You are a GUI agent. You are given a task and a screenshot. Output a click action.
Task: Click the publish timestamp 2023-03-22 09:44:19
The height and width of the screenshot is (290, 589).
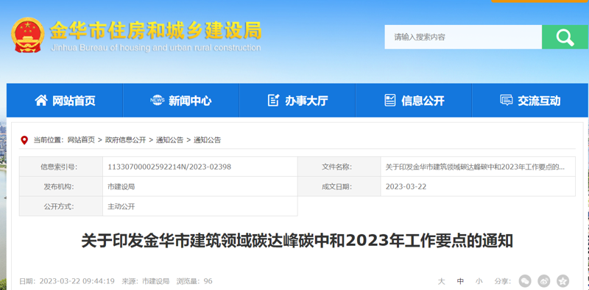77,281
